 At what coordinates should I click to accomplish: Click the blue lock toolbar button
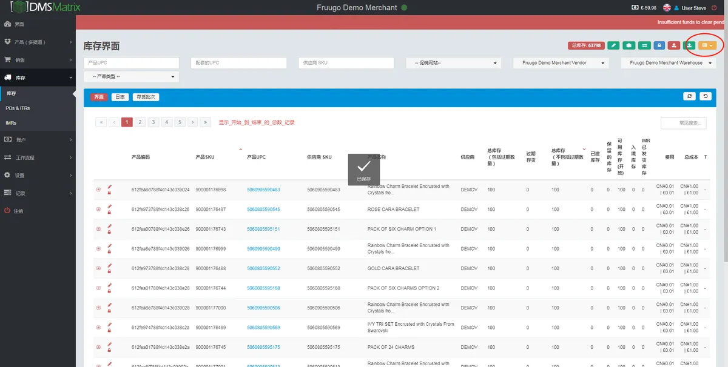pos(659,45)
